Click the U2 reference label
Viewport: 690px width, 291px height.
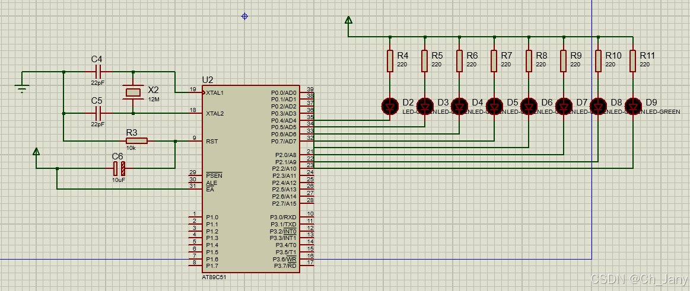[x=208, y=79]
